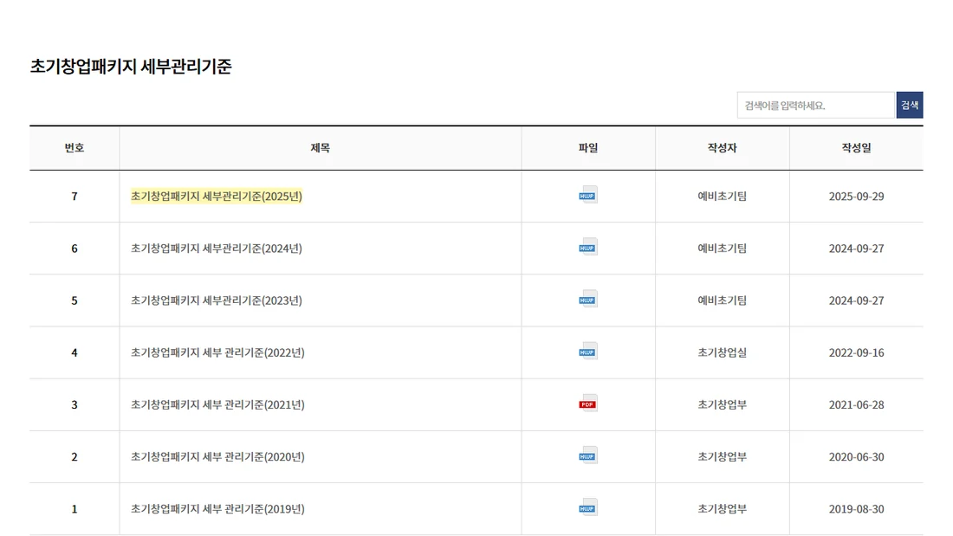Open 초기창업패키지 세부 관리기준(2019년) post

tap(217, 509)
